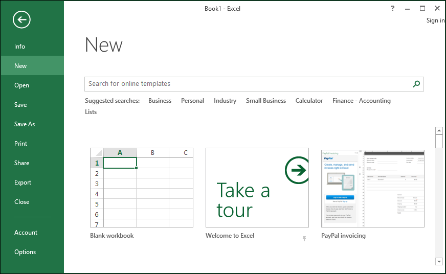Search suggested category Business

tap(160, 101)
